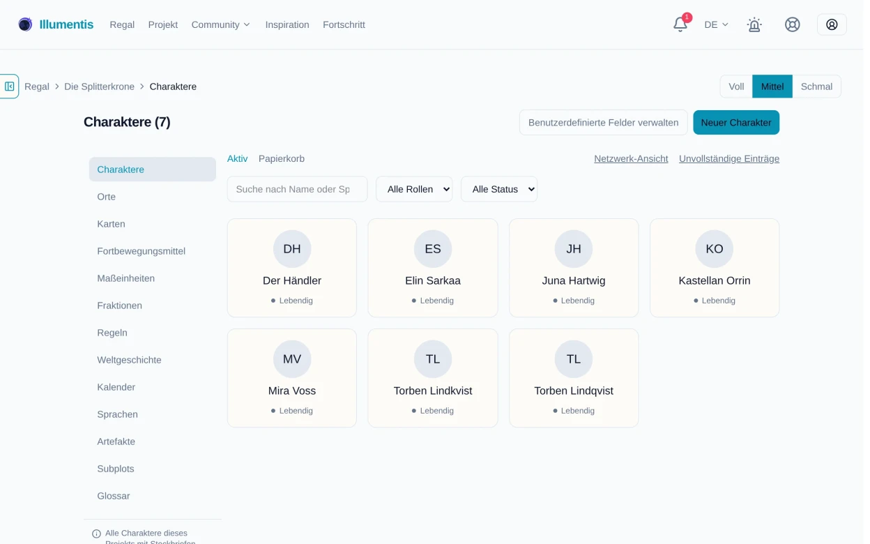Open the notifications bell
This screenshot has height=544, width=870.
point(680,24)
